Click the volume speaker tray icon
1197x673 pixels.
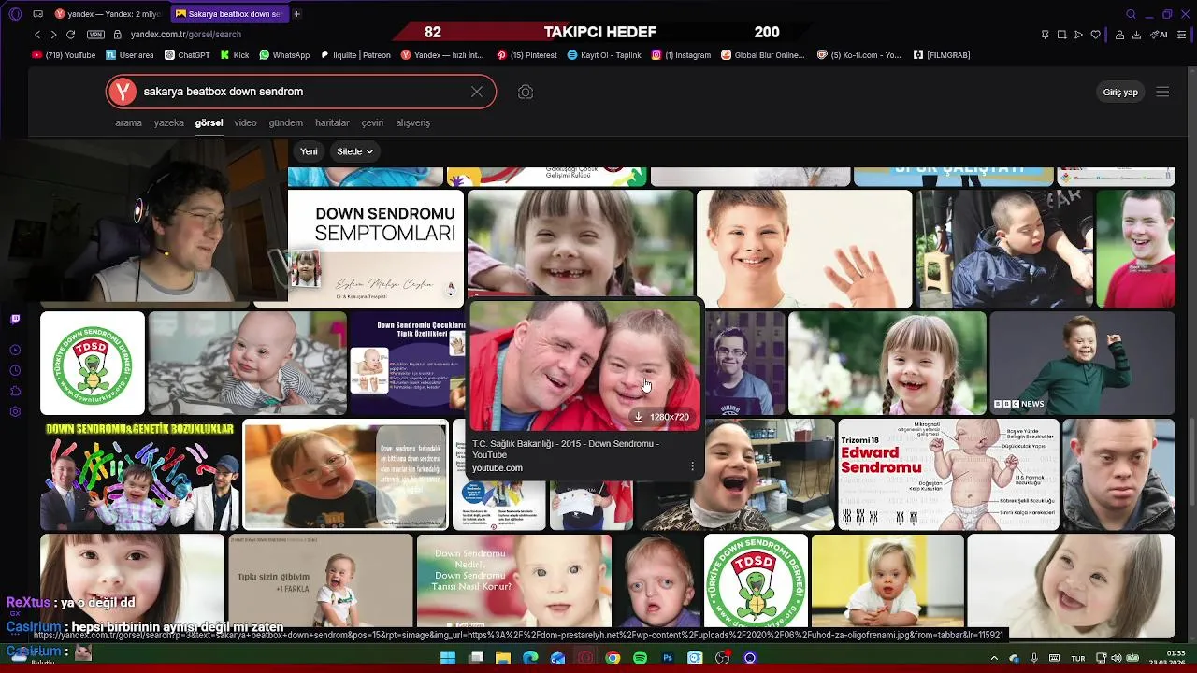pos(1116,658)
